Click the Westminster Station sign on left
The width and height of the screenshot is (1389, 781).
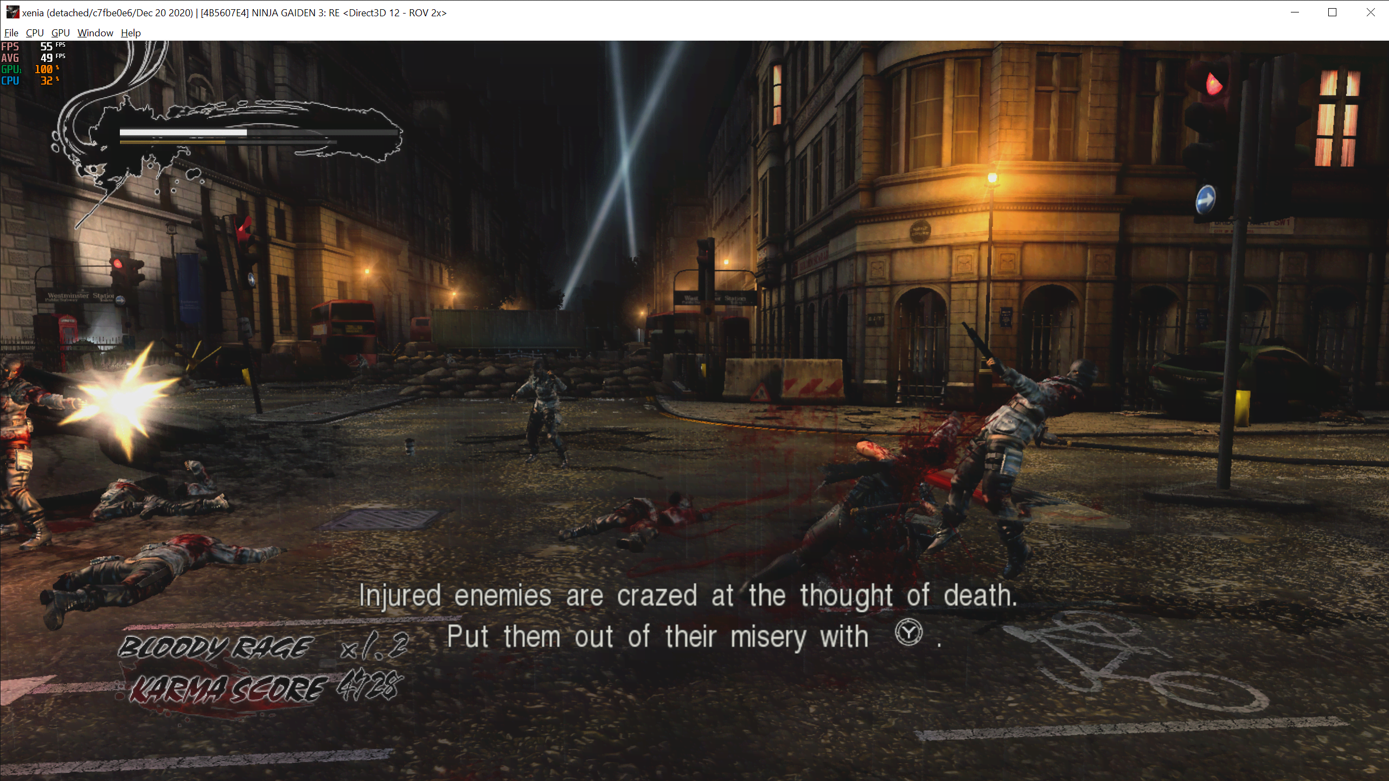pyautogui.click(x=81, y=296)
